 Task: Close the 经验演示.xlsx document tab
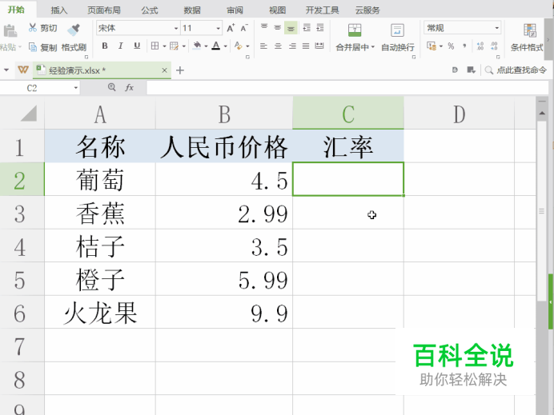[x=164, y=70]
